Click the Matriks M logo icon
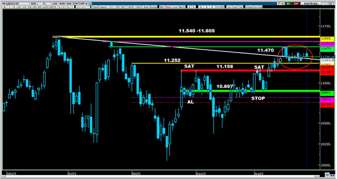The image size is (337, 179). pyautogui.click(x=4, y=4)
